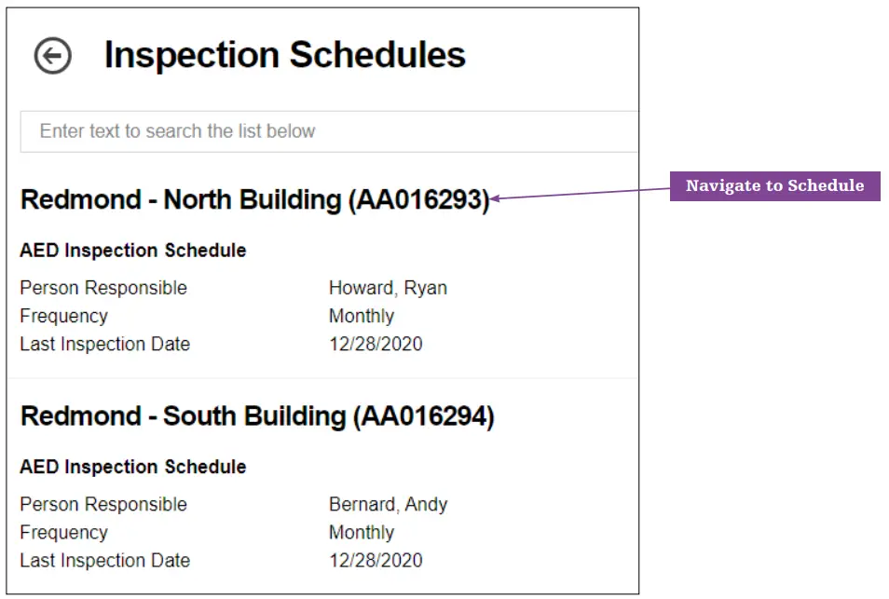Click Last Inspection Date label for North Building
The width and height of the screenshot is (889, 599).
104,344
